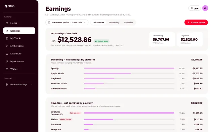Select the Distribute upload icon
Viewport: 215px width, 132px height.
tap(7, 54)
